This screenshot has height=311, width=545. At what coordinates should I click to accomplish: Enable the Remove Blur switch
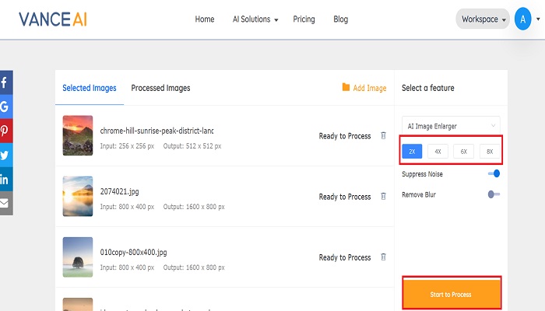(494, 194)
